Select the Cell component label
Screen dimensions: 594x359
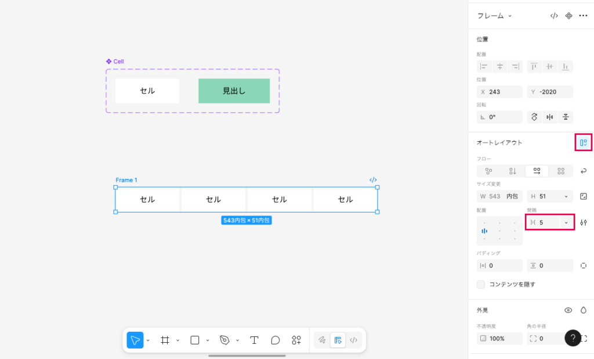[x=115, y=62]
